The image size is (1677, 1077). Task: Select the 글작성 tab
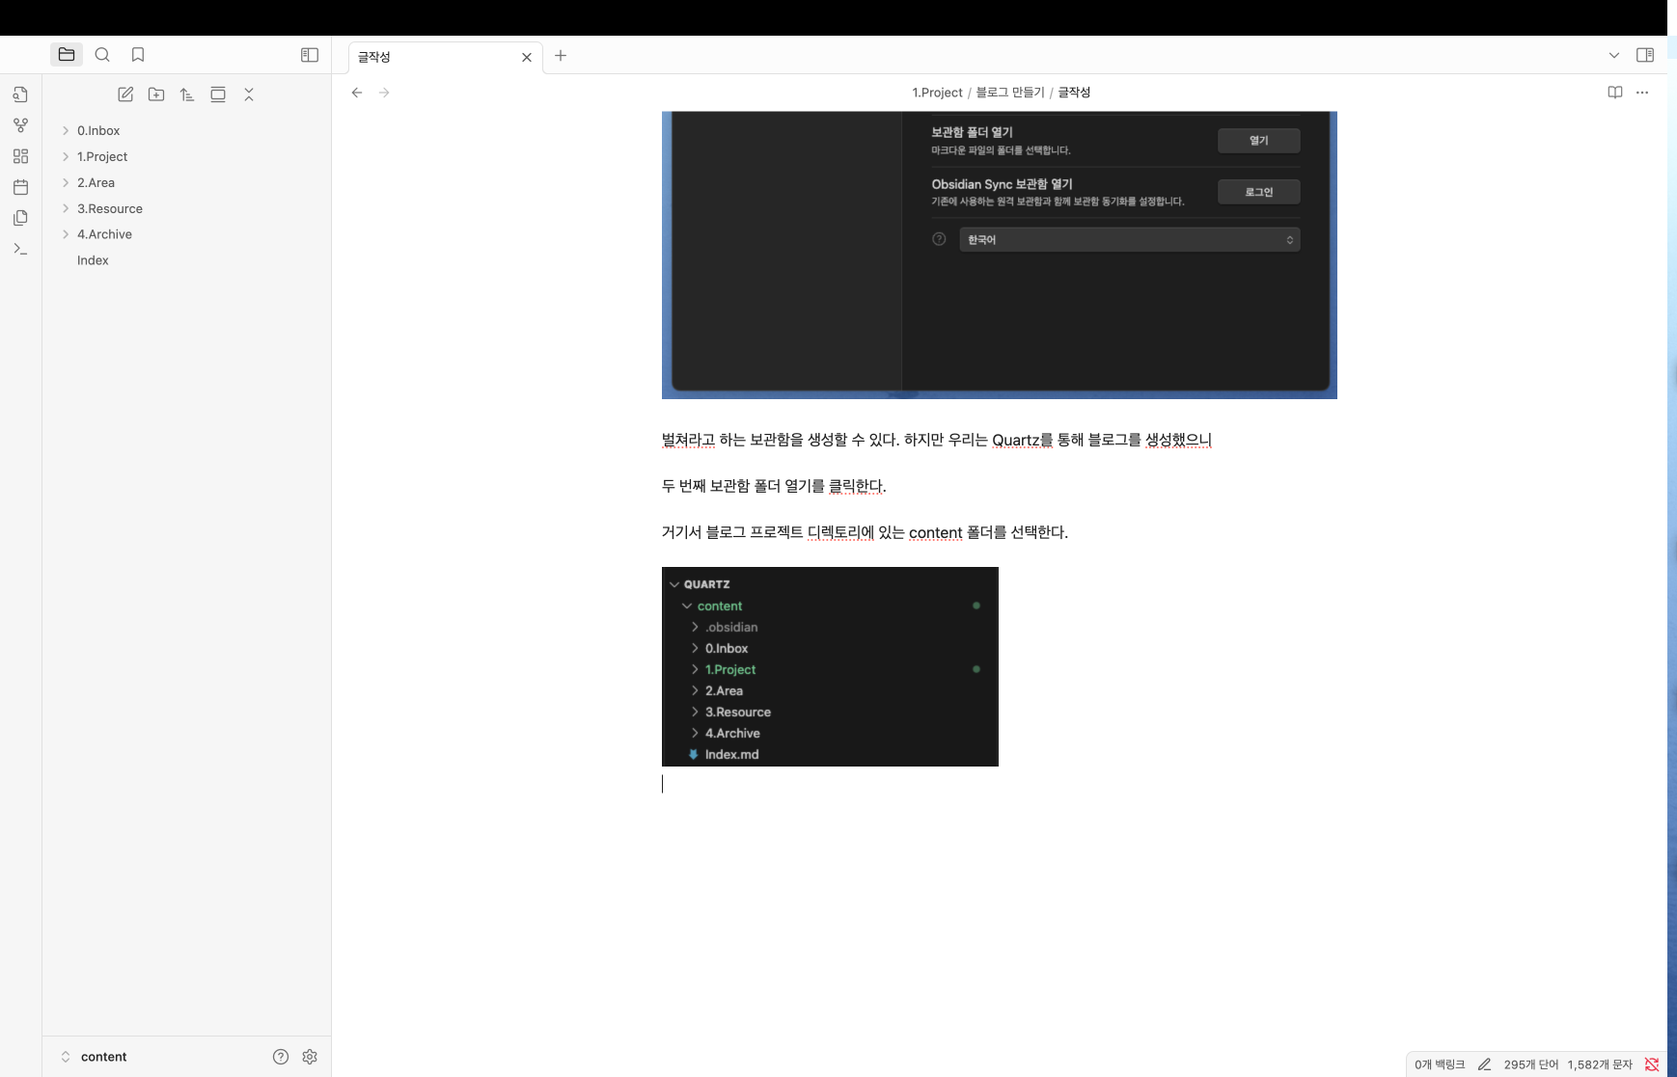pos(434,57)
